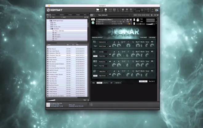Toggle the Info pane icon in toolbar

[x=105, y=10]
